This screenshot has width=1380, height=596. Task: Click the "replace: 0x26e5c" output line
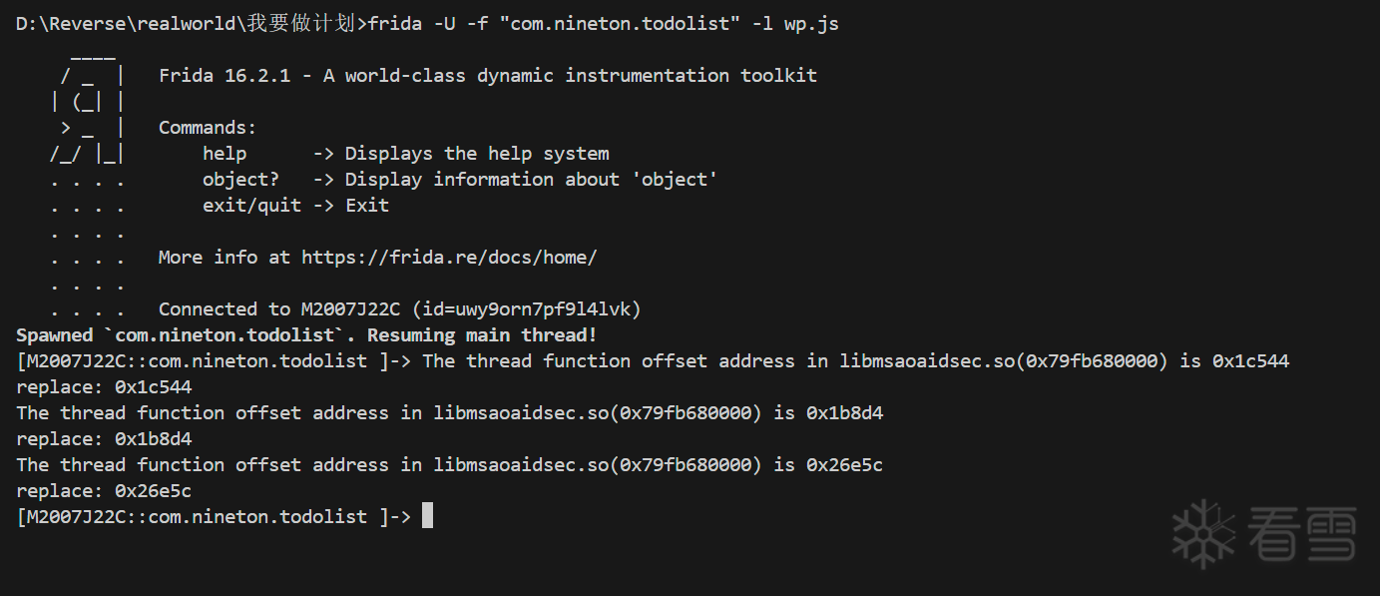[x=104, y=491]
